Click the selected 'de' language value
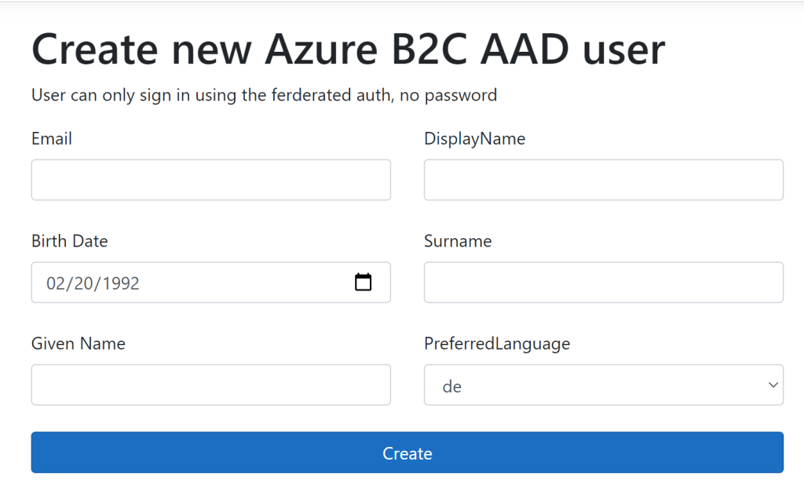The height and width of the screenshot is (502, 804). click(x=452, y=387)
